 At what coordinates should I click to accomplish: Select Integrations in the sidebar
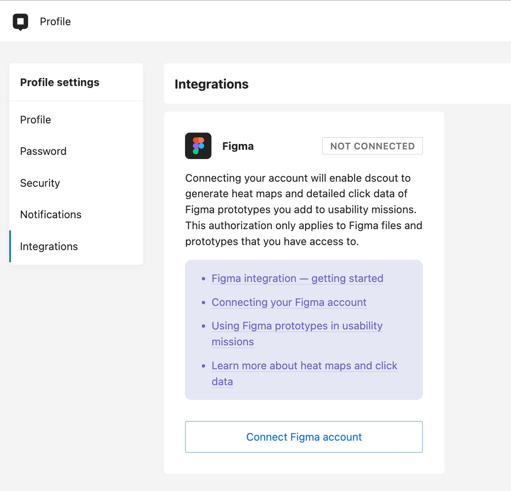49,246
